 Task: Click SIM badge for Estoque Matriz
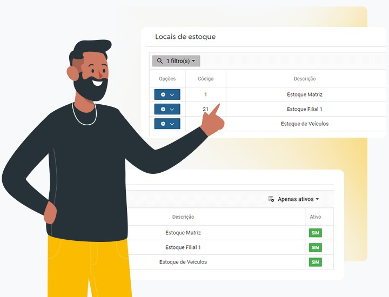[x=316, y=233]
